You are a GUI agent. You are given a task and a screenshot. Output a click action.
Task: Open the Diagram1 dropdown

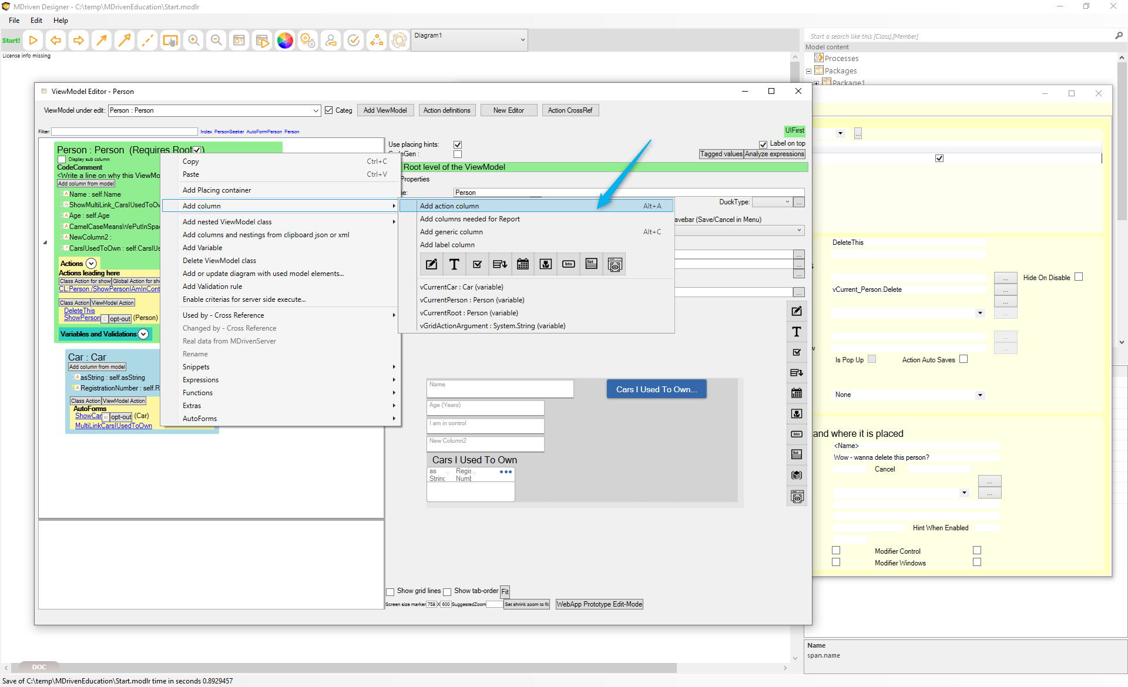[x=522, y=40]
